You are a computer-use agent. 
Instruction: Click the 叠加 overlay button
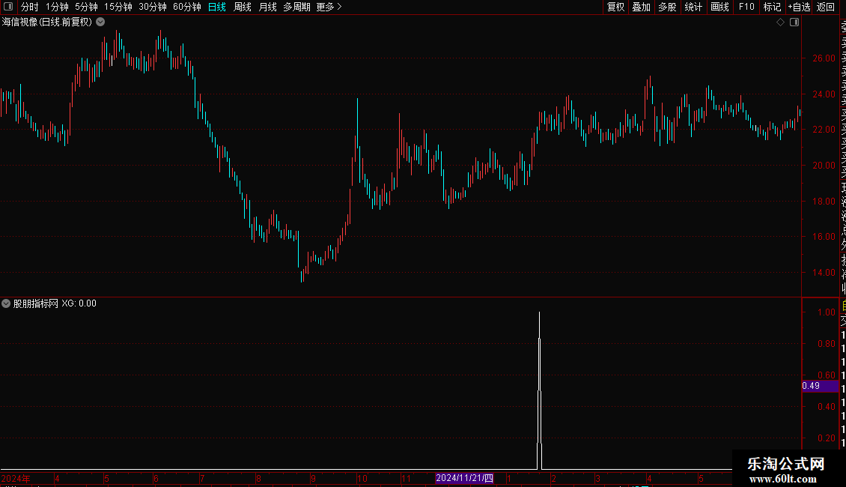click(x=642, y=7)
